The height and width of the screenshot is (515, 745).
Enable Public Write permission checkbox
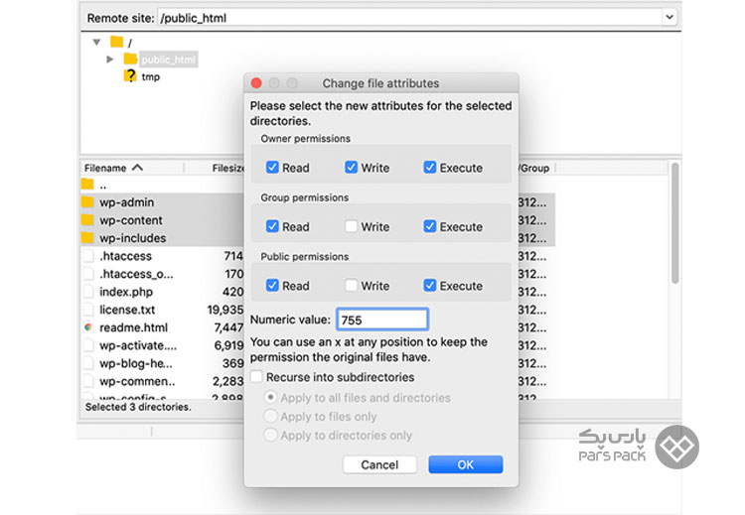click(351, 285)
